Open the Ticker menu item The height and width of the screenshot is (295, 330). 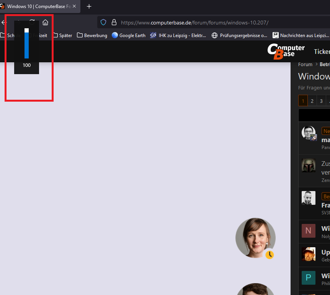click(x=322, y=52)
